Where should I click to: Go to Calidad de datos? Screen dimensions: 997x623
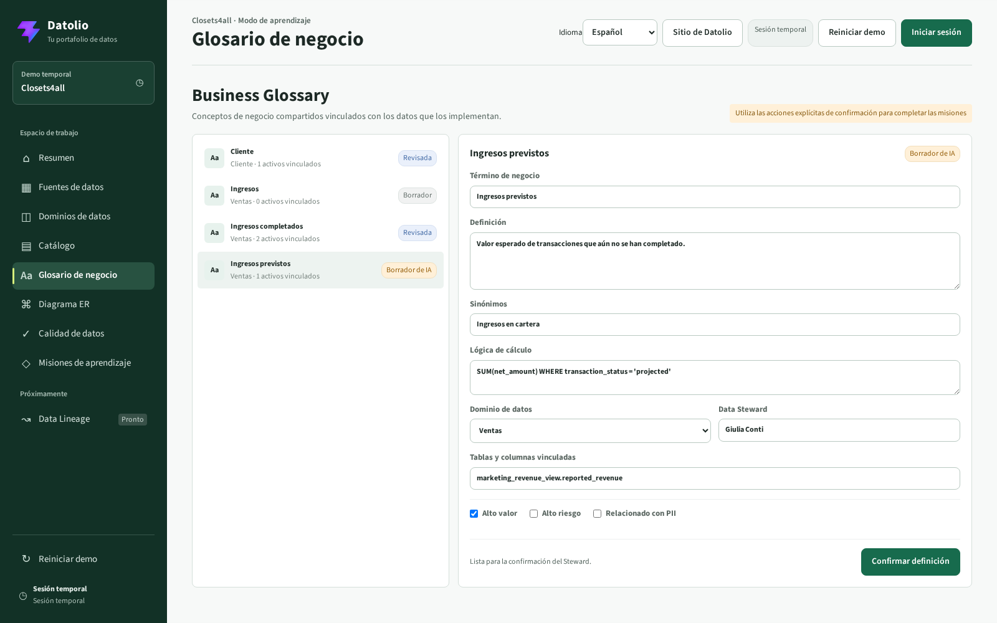(83, 334)
